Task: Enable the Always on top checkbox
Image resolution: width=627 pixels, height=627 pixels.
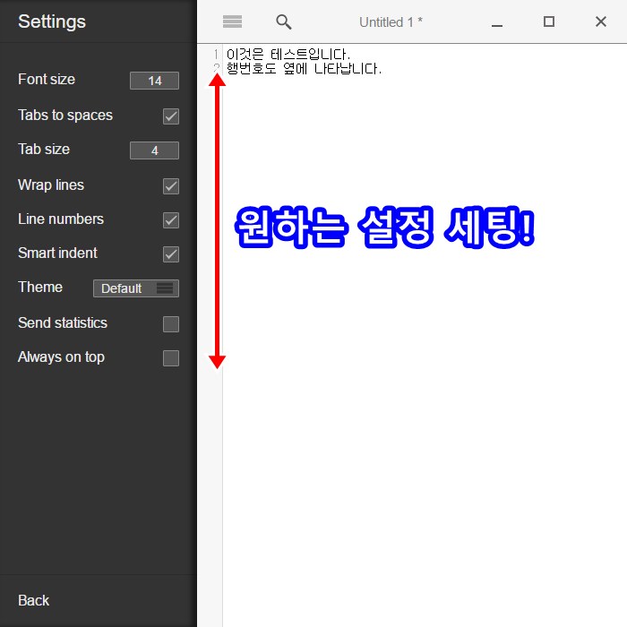Action: (171, 358)
